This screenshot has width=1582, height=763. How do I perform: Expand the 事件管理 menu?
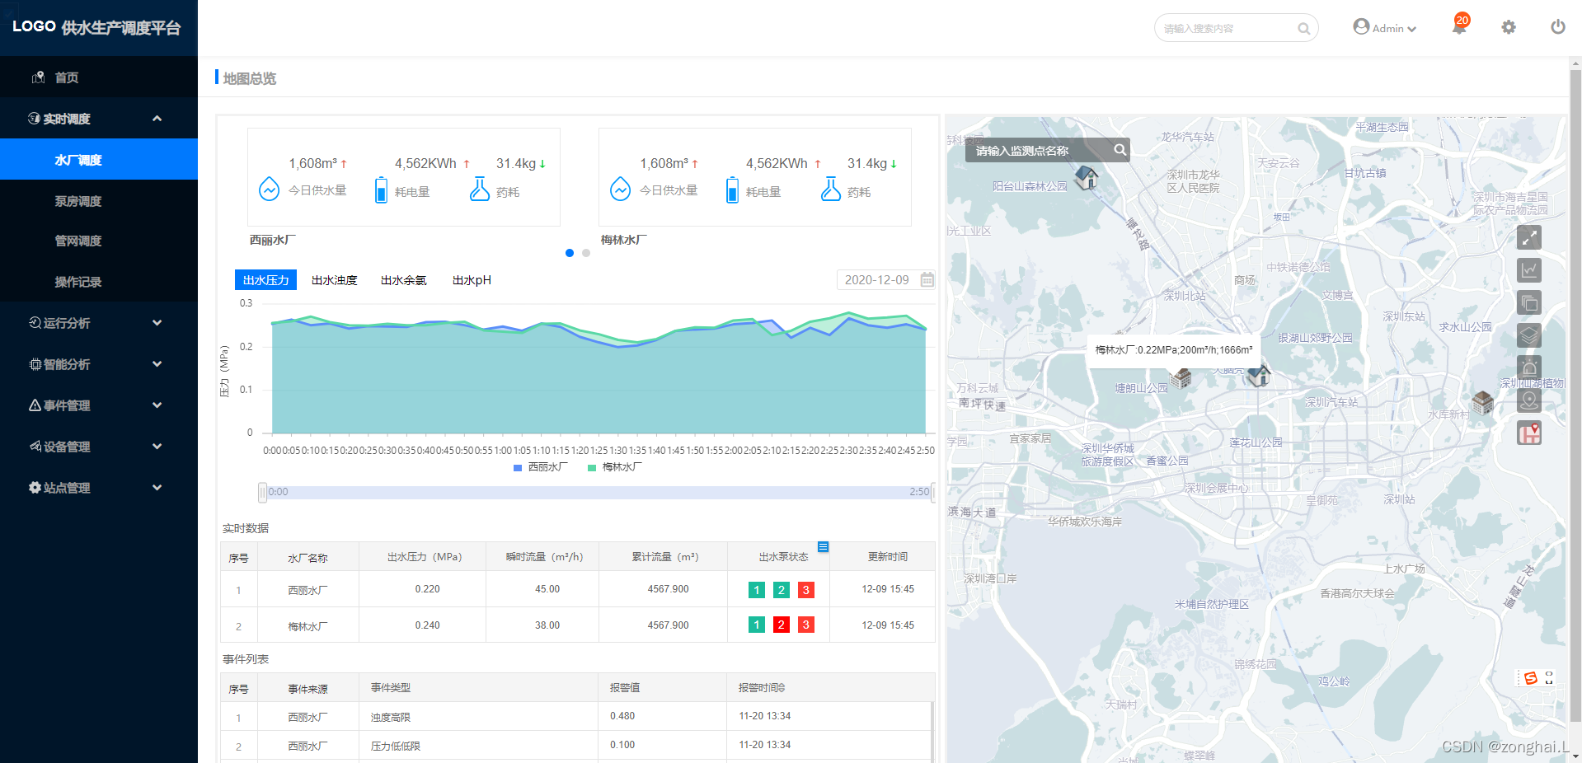[x=99, y=405]
